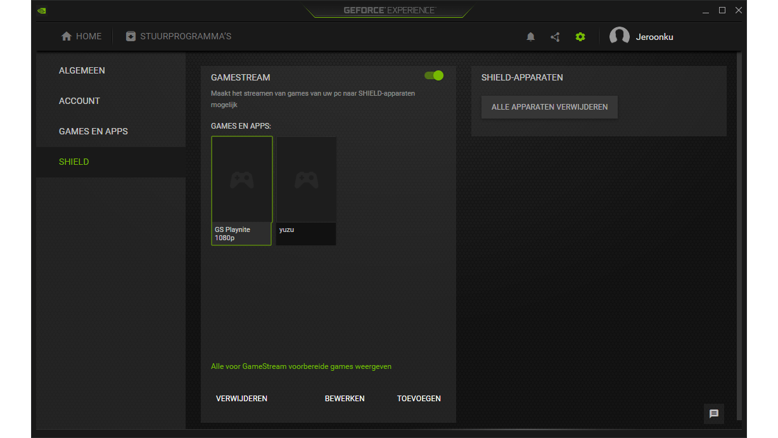Click the TOEVOEGEN button
Viewport: 778px width, 438px height.
click(419, 399)
